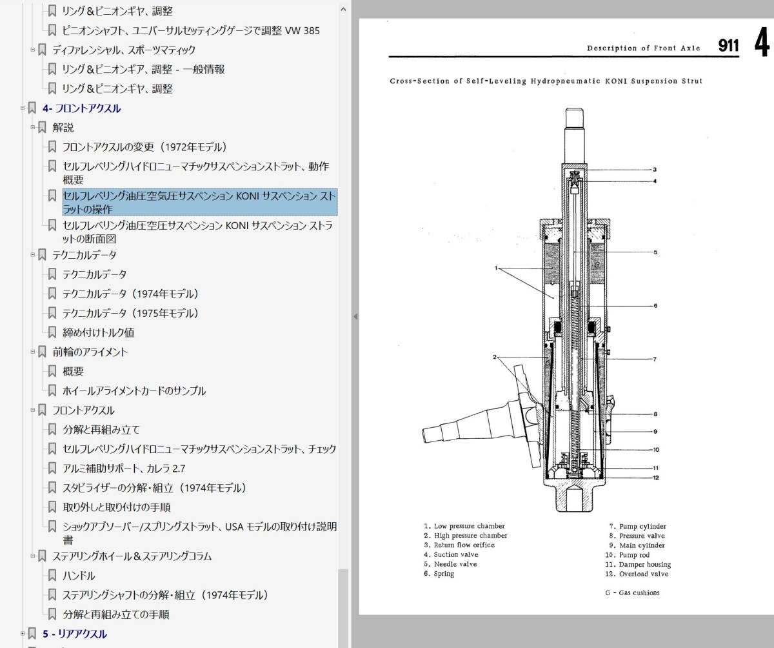Open ショックアブソーバー/スプリングストラット USA bookmark
Image resolution: width=774 pixels, height=648 pixels.
coord(199,533)
